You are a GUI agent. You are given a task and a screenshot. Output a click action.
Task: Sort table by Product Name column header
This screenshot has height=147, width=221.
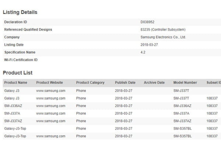point(15,83)
